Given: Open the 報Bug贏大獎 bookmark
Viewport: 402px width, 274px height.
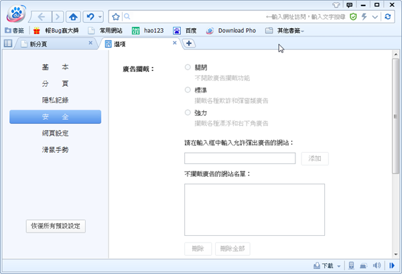Looking at the screenshot, I should (x=56, y=31).
